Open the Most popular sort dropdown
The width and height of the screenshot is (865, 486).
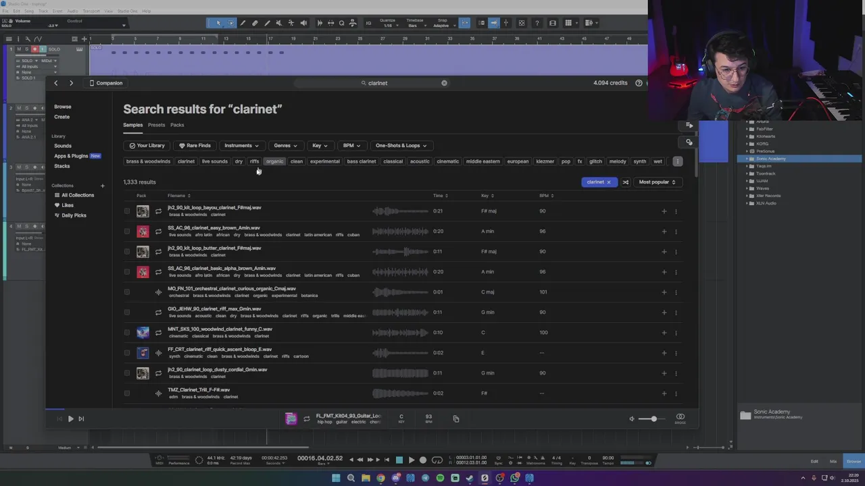coord(657,182)
